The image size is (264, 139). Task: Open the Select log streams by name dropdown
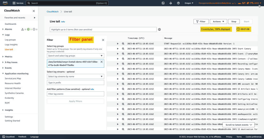76,76
